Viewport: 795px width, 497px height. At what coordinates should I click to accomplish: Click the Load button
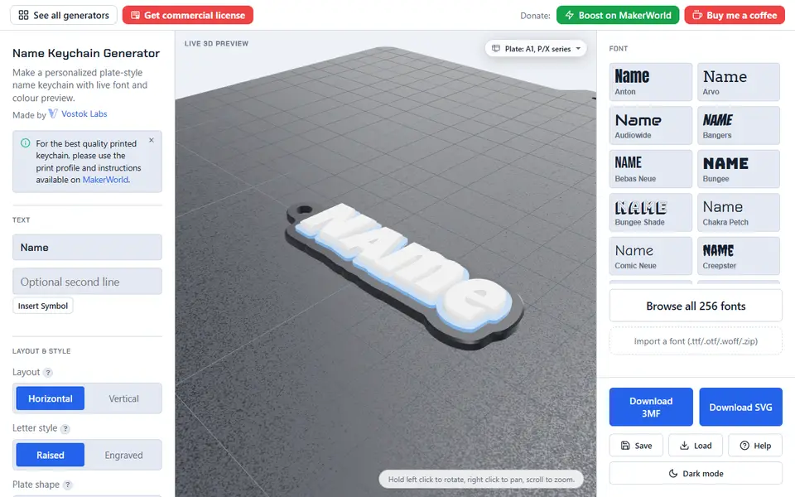pos(696,446)
